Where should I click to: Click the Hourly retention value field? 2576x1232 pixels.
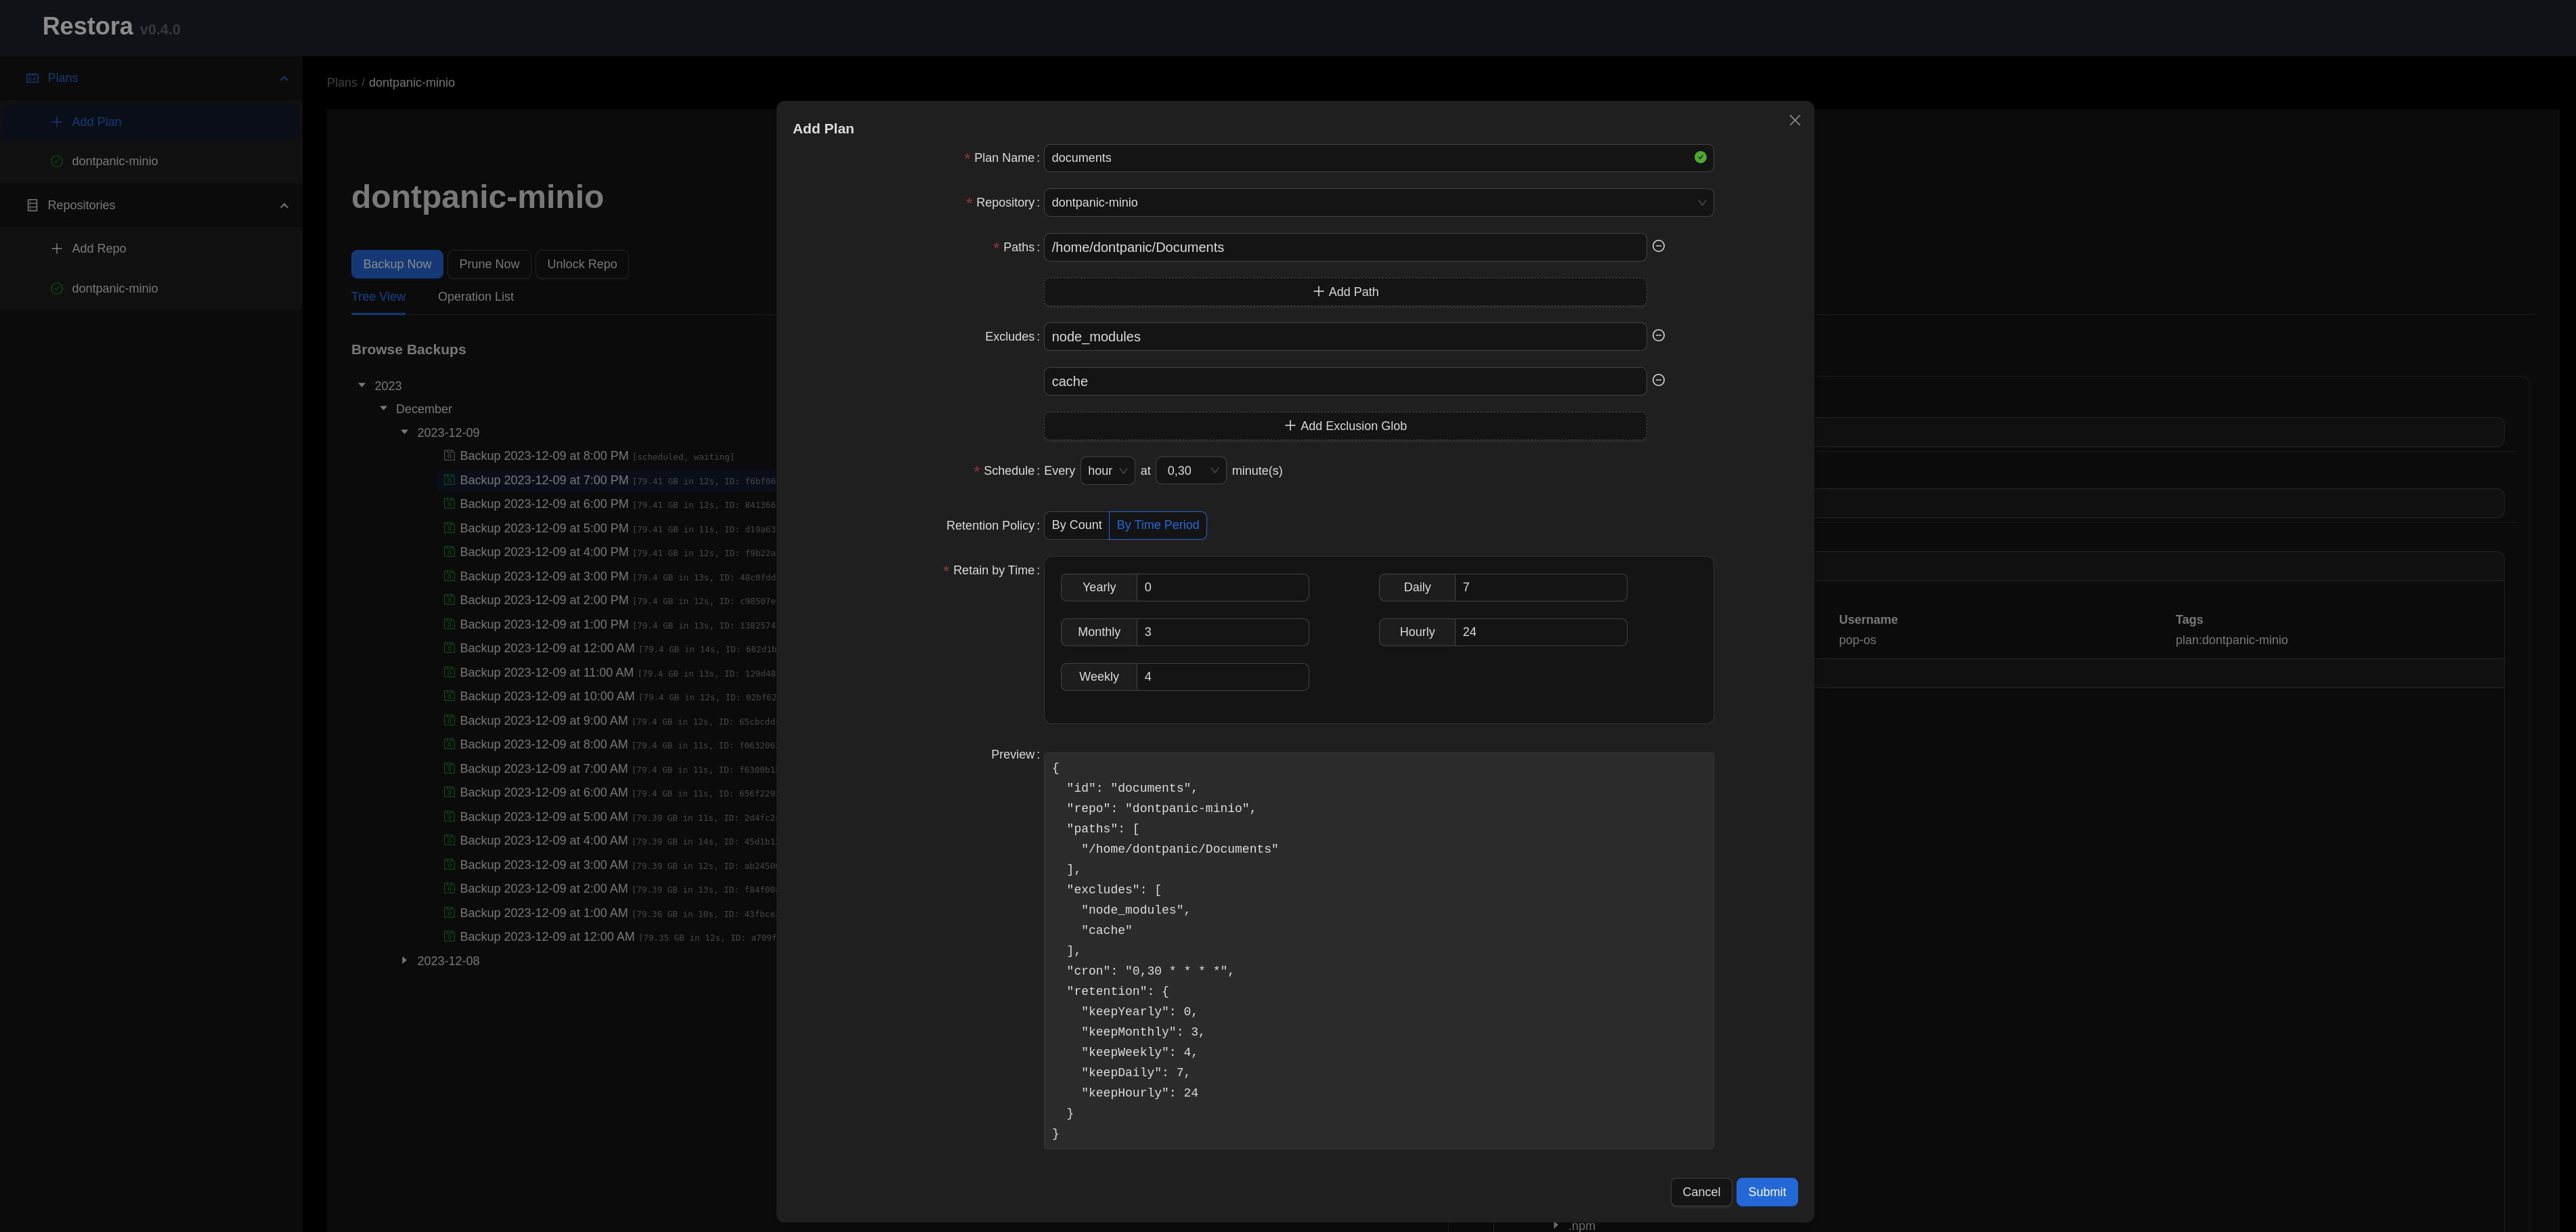tap(1539, 631)
